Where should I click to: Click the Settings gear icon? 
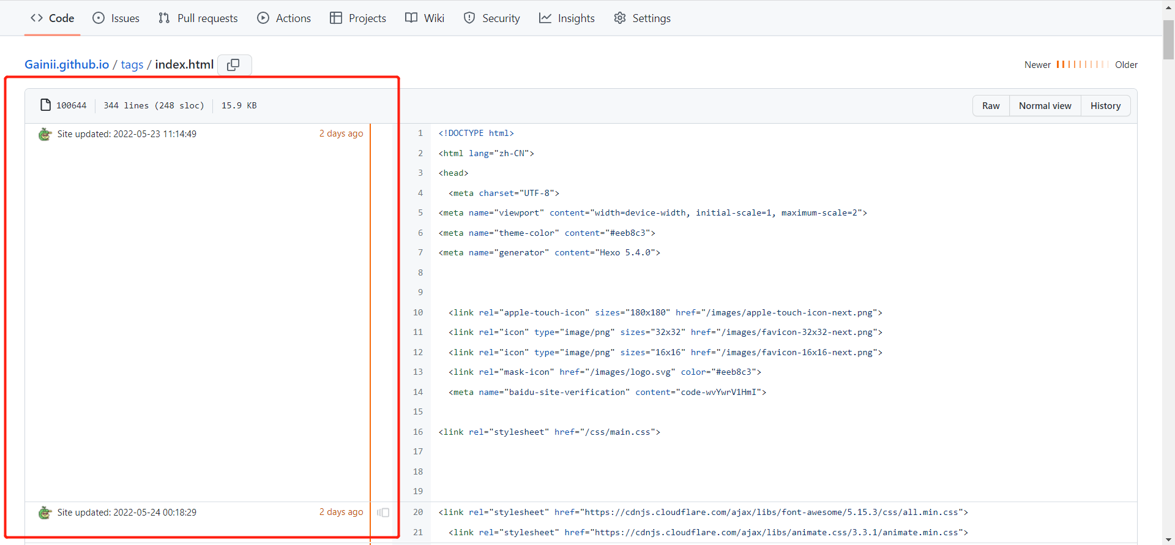pyautogui.click(x=620, y=18)
